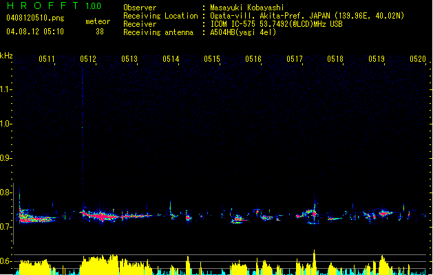433x275 pixels.
Task: Click the 1.1 kHz axis label
Action: [x=6, y=89]
